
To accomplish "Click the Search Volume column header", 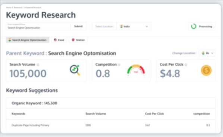I will click(96, 113).
